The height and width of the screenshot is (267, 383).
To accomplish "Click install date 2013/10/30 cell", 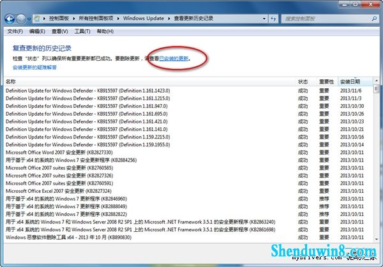I will coord(352,106).
